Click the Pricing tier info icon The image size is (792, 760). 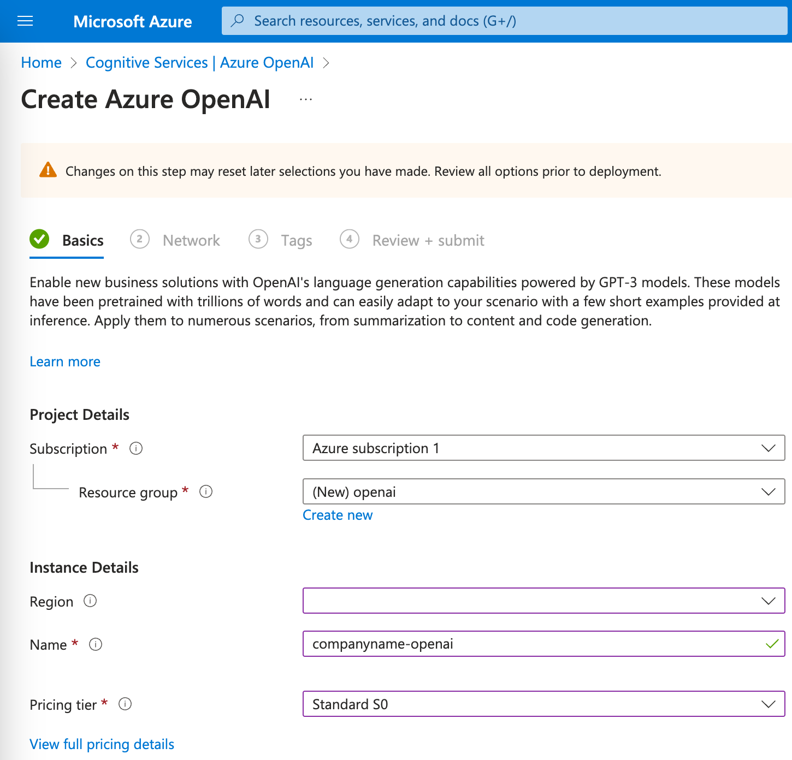(125, 704)
